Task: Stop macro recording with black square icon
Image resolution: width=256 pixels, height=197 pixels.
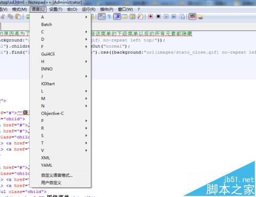Action: click(158, 16)
